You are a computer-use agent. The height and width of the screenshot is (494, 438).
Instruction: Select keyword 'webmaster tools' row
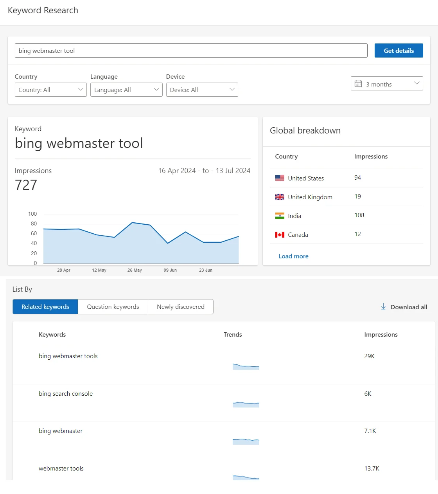(x=224, y=470)
